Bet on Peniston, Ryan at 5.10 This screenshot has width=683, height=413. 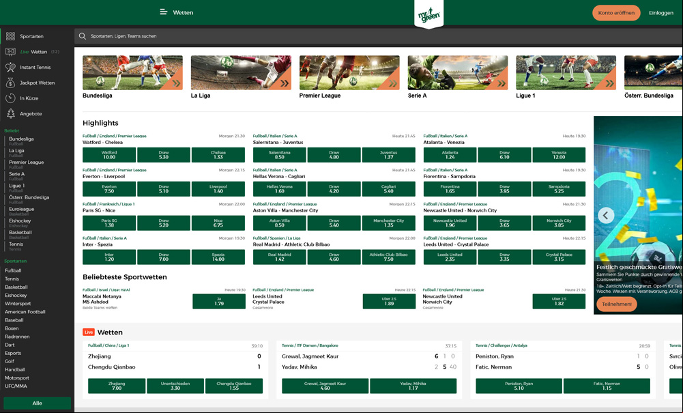tap(519, 386)
